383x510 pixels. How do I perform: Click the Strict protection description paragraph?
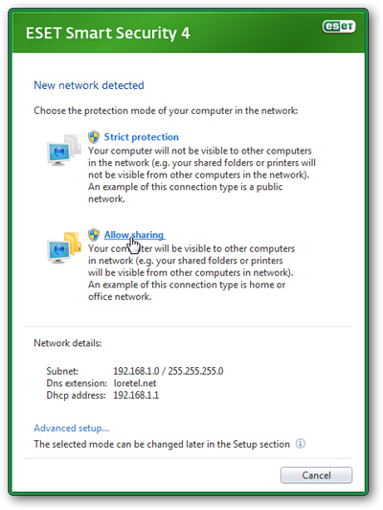click(202, 174)
